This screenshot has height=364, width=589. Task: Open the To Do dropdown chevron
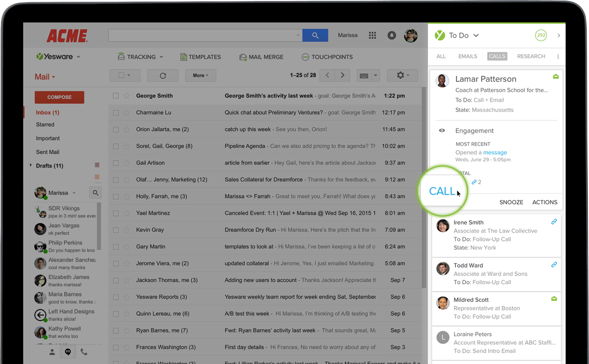[x=476, y=35]
